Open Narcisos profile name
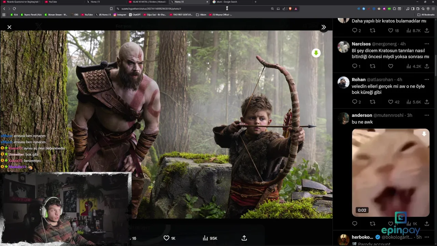This screenshot has height=246, width=437. tap(361, 44)
